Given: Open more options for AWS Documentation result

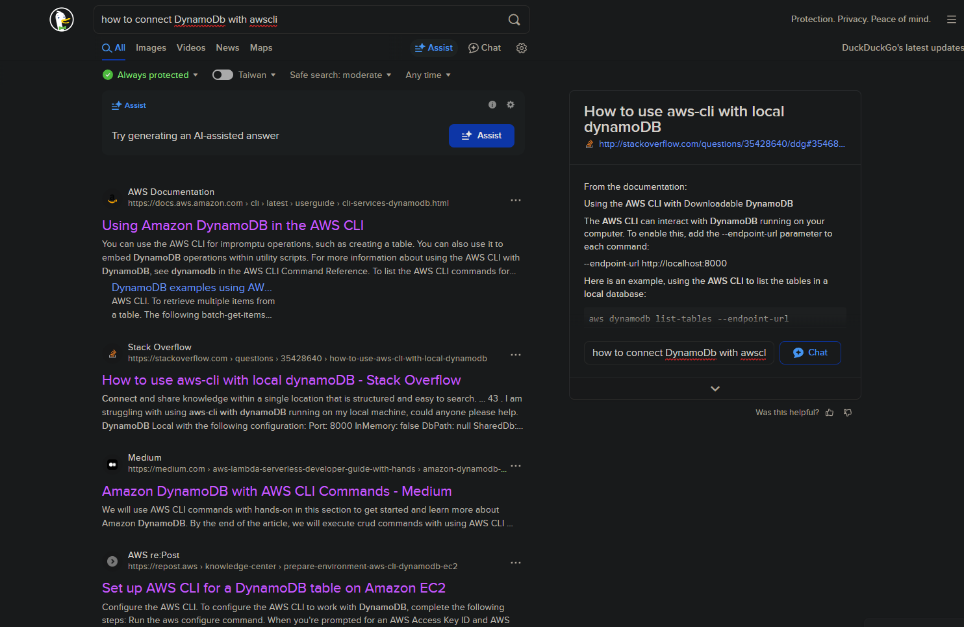Looking at the screenshot, I should coord(516,200).
